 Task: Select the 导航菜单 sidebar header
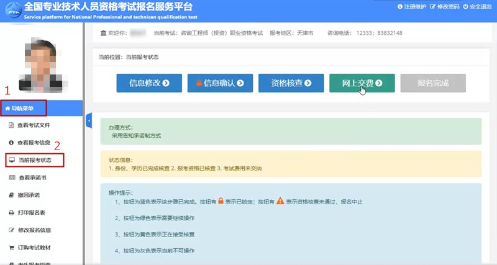41,108
